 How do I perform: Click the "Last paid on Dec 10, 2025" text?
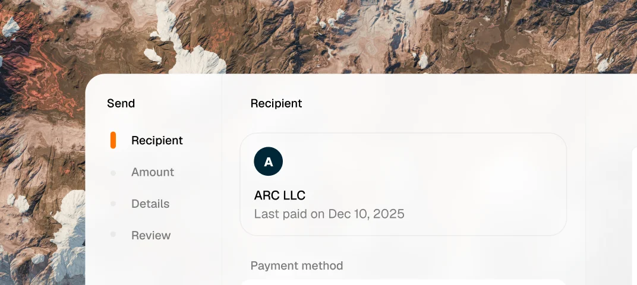tap(329, 214)
